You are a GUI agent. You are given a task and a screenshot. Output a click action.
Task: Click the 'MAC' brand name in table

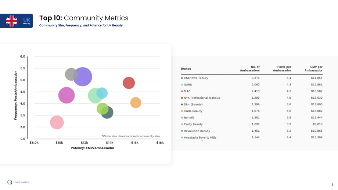[x=187, y=91]
